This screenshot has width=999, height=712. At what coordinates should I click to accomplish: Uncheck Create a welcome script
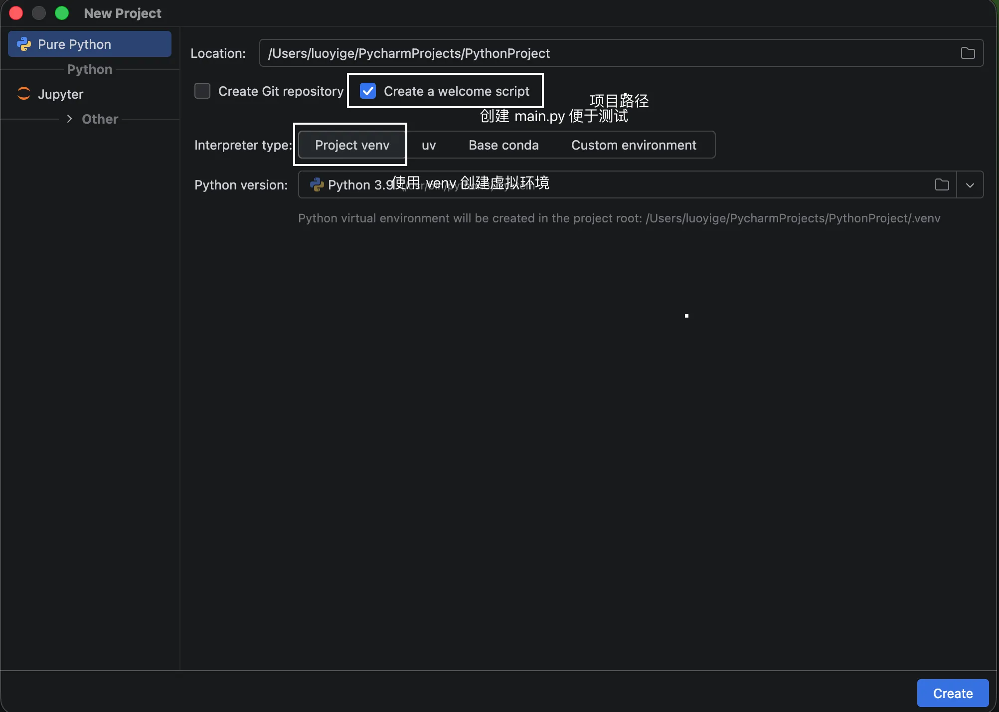coord(368,91)
